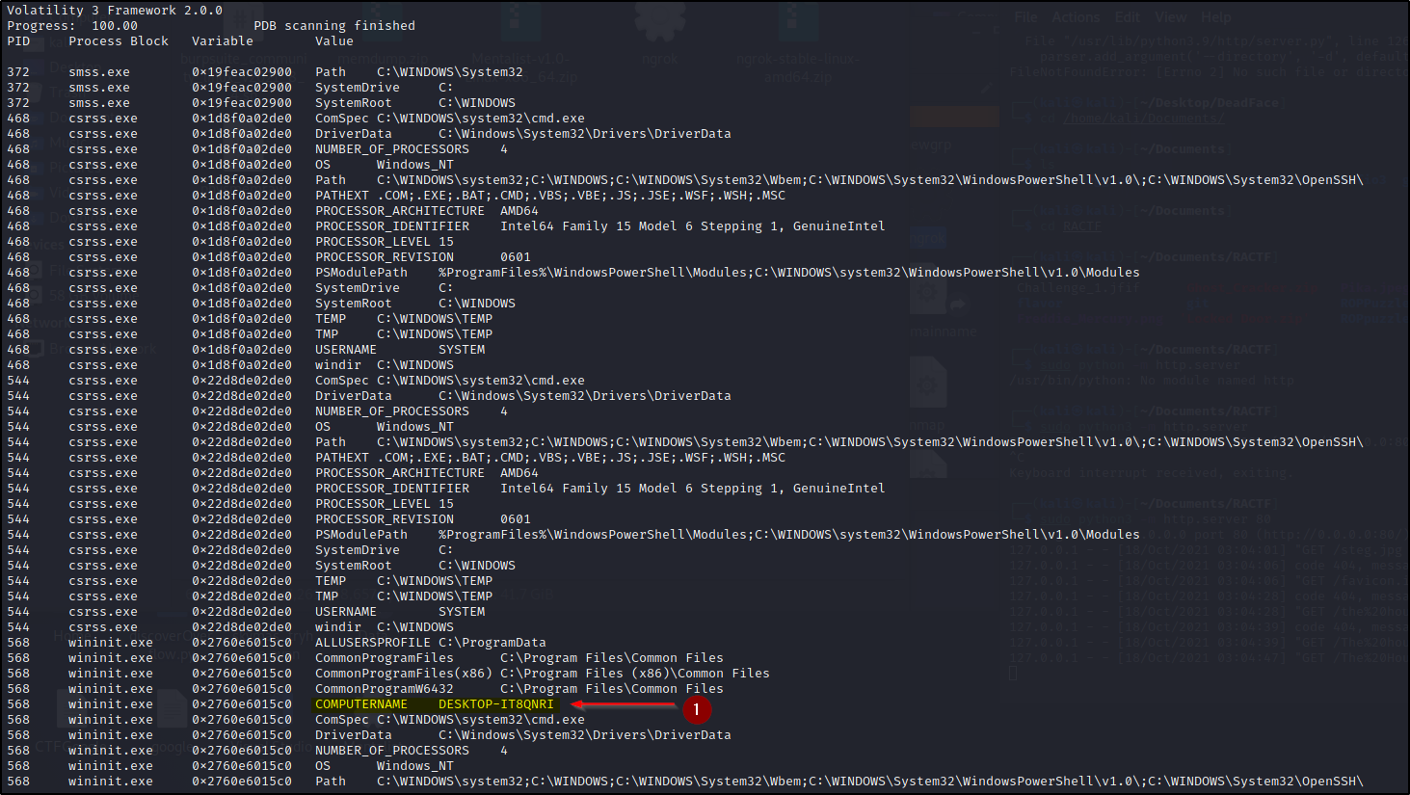Click PID 468 windir C:\WINDOWS row
The image size is (1410, 795).
[230, 365]
